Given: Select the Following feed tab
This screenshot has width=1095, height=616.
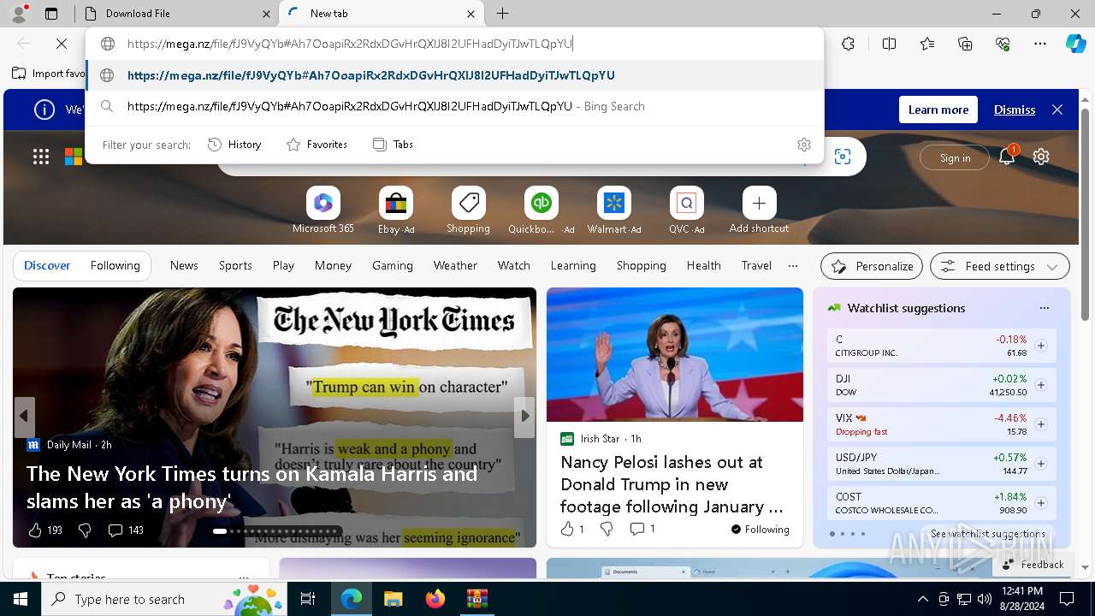Looking at the screenshot, I should [115, 266].
